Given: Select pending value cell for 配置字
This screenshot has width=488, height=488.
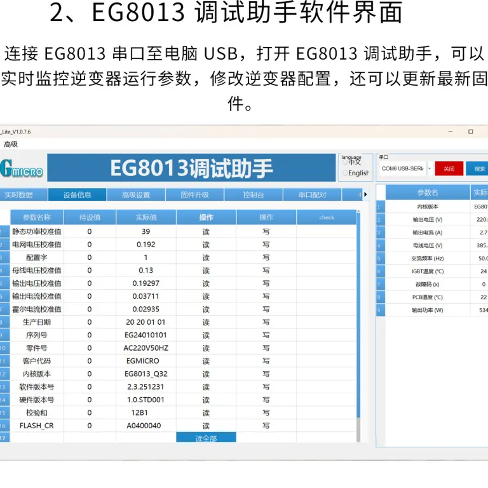Looking at the screenshot, I should click(90, 257).
